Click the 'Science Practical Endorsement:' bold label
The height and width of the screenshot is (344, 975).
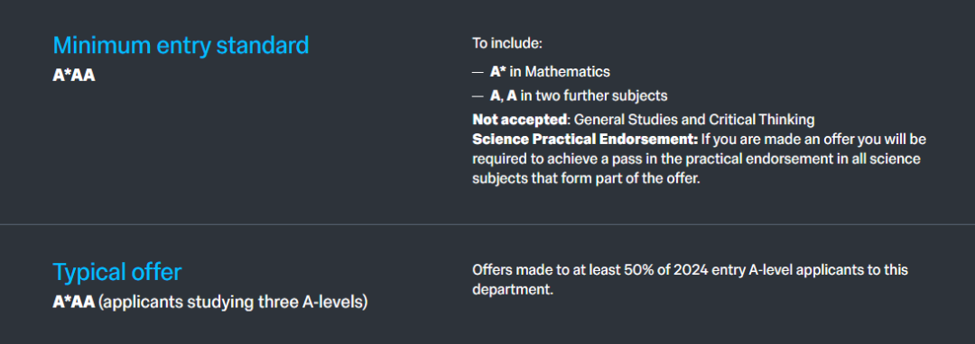tap(586, 138)
